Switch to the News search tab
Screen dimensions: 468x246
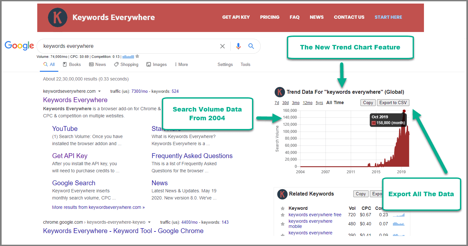coord(97,65)
